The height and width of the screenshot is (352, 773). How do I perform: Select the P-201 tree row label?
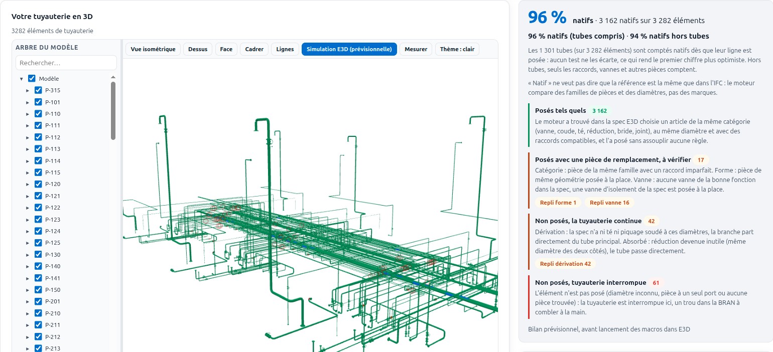(x=53, y=301)
